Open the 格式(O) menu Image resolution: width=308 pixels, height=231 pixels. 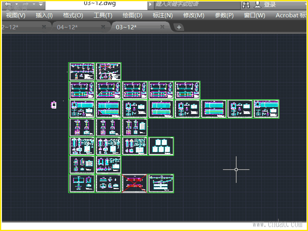pyautogui.click(x=73, y=15)
